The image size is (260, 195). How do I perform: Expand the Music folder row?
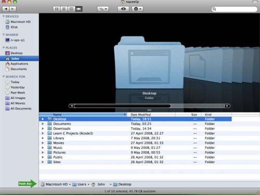[43, 147]
